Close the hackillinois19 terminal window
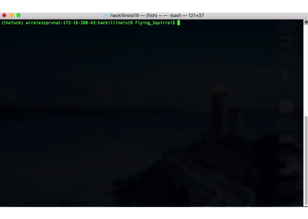Viewport: 308px width, 219px height. point(4,16)
